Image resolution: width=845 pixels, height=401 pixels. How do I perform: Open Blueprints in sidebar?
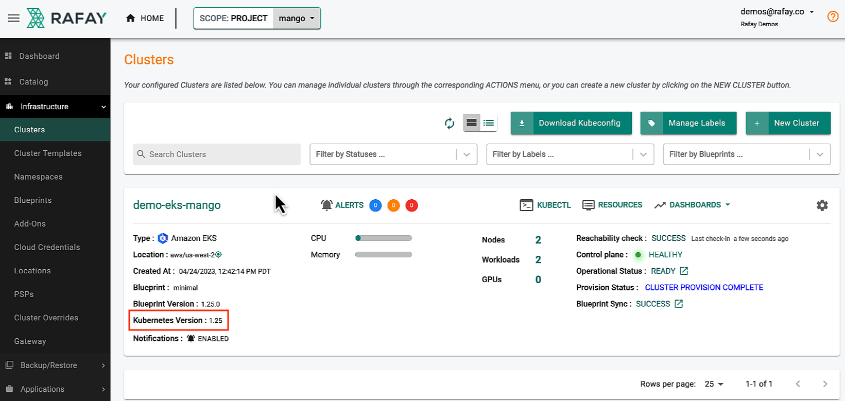pyautogui.click(x=55, y=200)
